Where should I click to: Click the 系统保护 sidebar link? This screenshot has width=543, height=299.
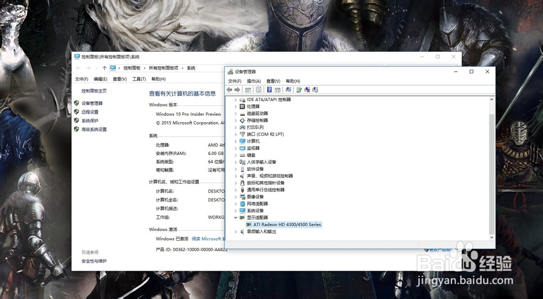(90, 121)
